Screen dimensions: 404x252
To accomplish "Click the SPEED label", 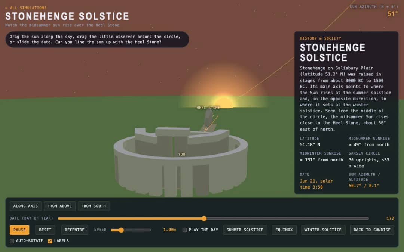I will pyautogui.click(x=100, y=230).
